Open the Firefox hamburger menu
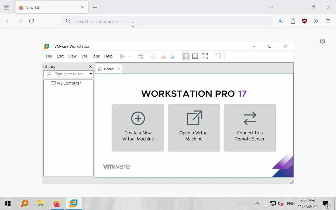Screen dimensions: 336x210 [328, 21]
